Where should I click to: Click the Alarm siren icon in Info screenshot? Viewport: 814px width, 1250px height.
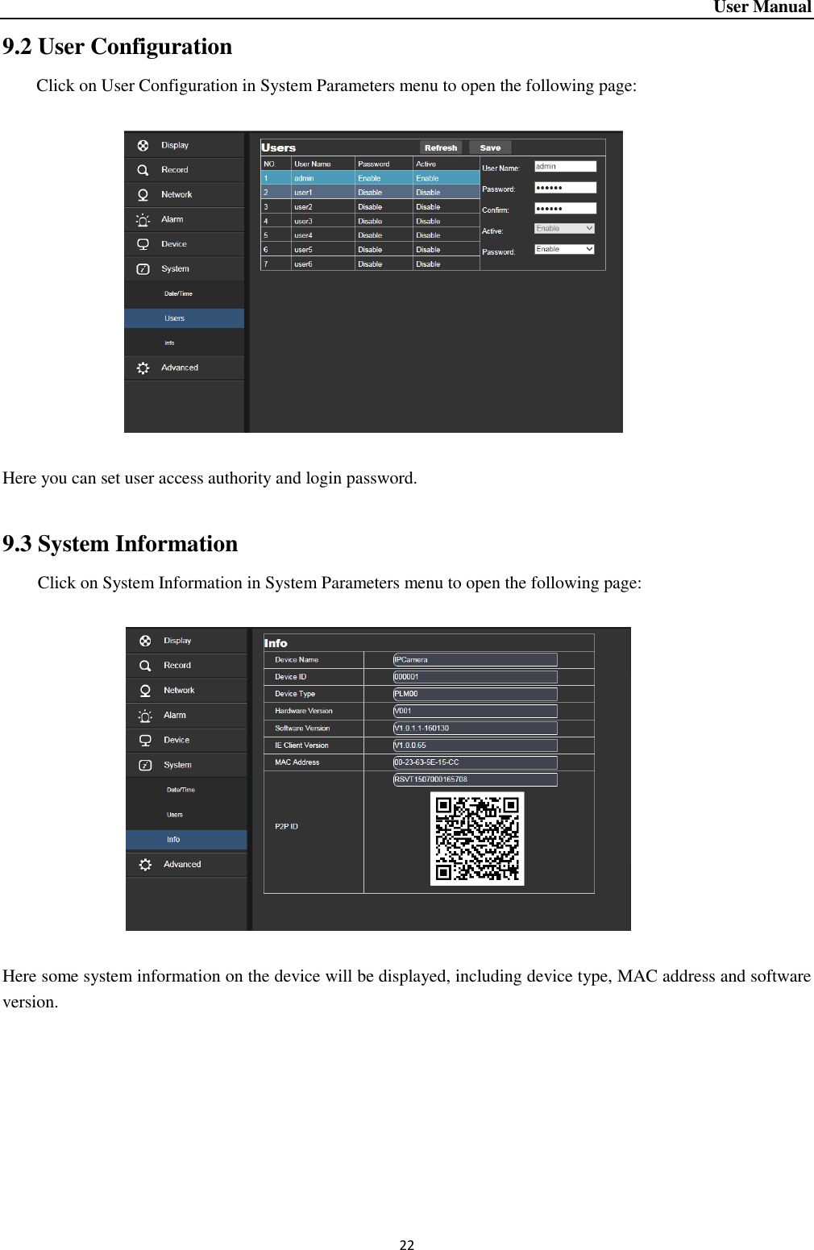click(145, 716)
